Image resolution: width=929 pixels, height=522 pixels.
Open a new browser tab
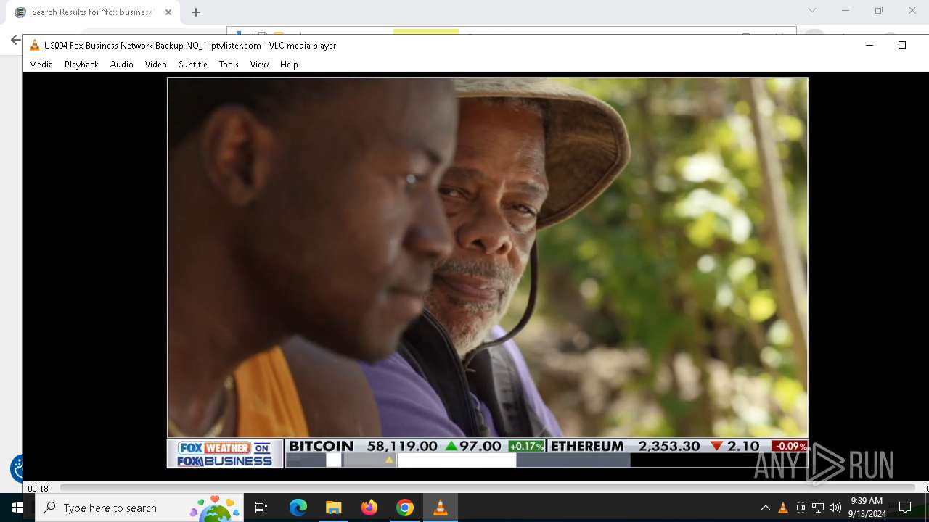click(x=196, y=12)
